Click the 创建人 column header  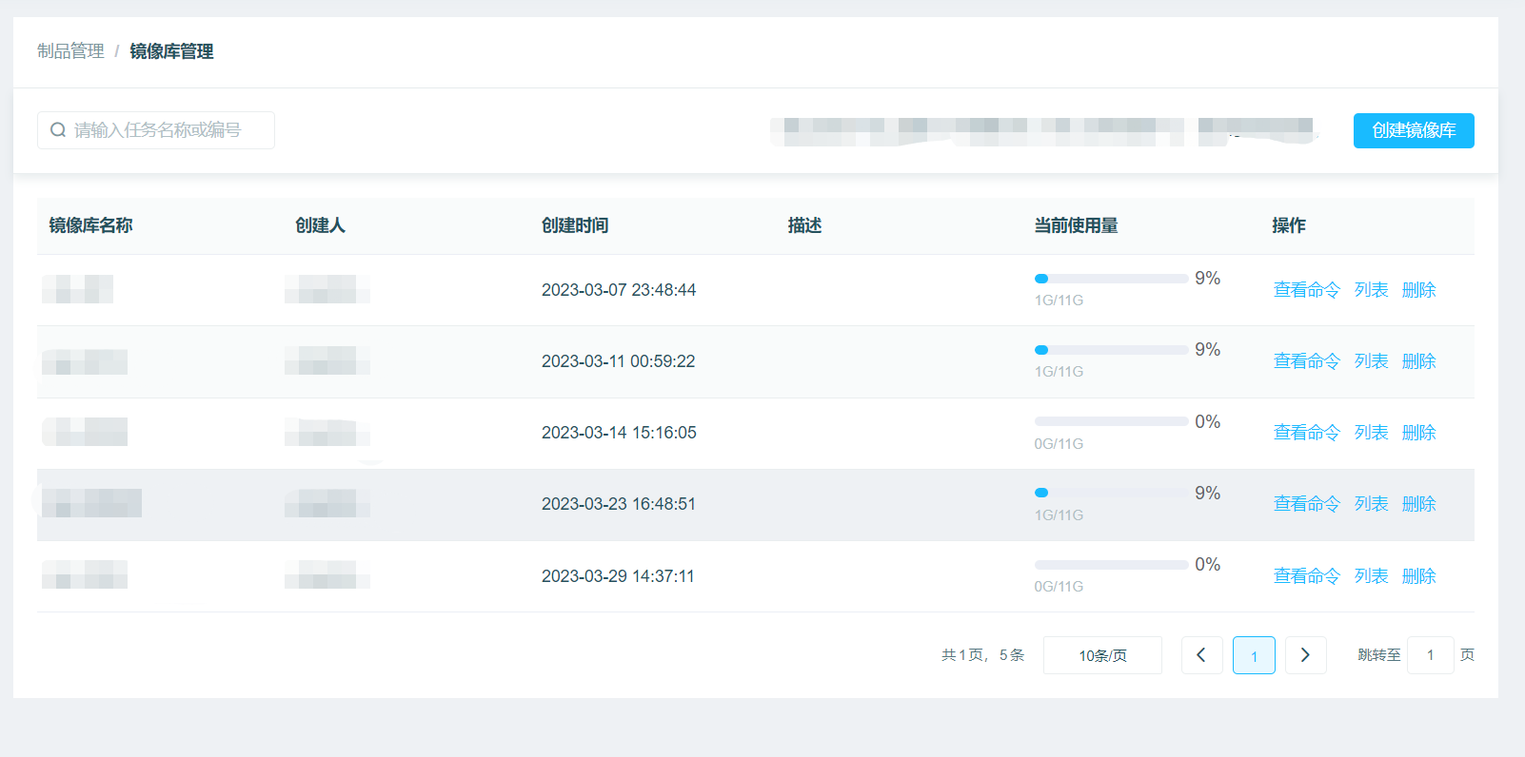click(x=320, y=225)
